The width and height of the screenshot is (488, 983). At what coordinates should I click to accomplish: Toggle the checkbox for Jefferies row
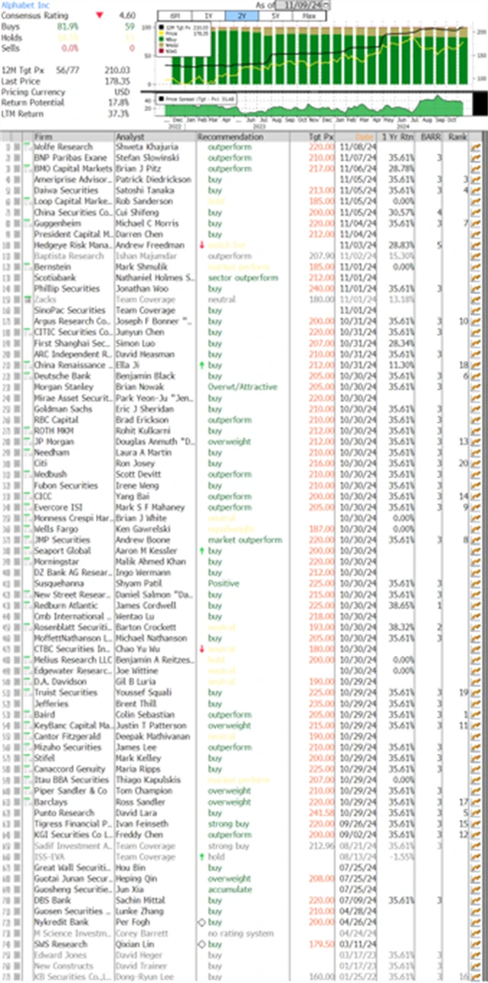[18, 704]
